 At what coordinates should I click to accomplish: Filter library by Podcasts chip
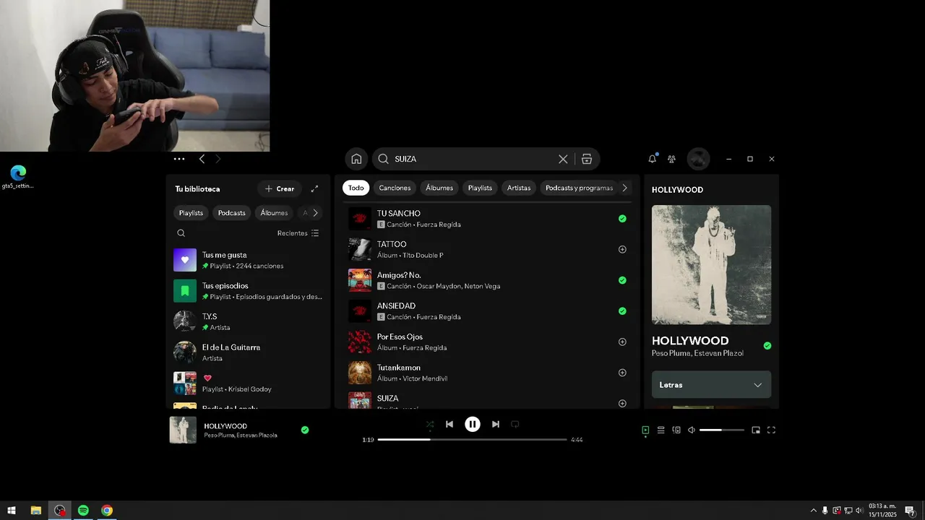point(232,213)
